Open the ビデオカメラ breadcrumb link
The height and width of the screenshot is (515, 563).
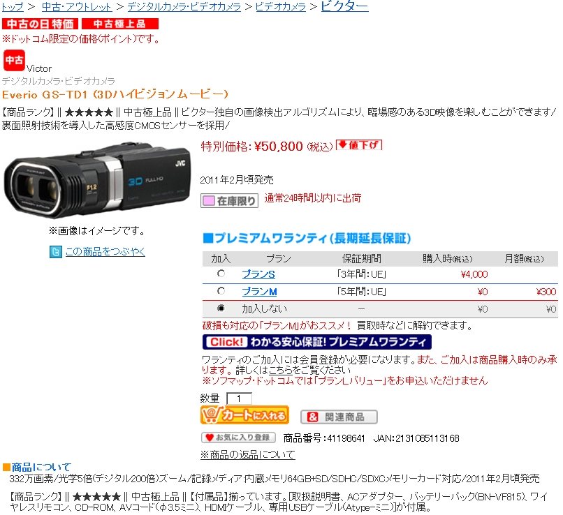click(281, 6)
